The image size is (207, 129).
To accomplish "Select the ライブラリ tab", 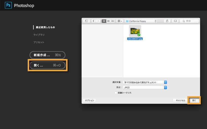I will [39, 35].
